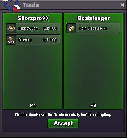Click the Boatslanger player name
The width and height of the screenshot is (127, 138).
pos(93,18)
